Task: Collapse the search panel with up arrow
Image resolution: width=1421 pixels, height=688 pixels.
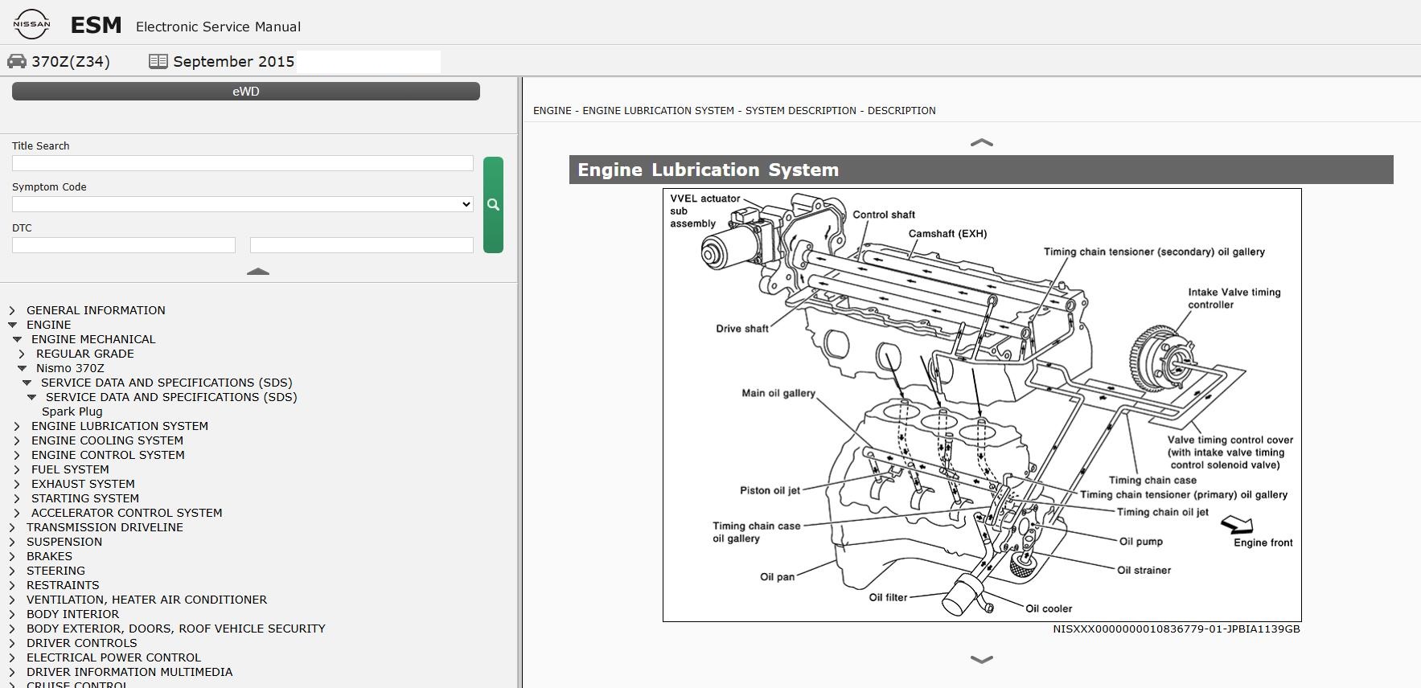Action: pos(258,272)
